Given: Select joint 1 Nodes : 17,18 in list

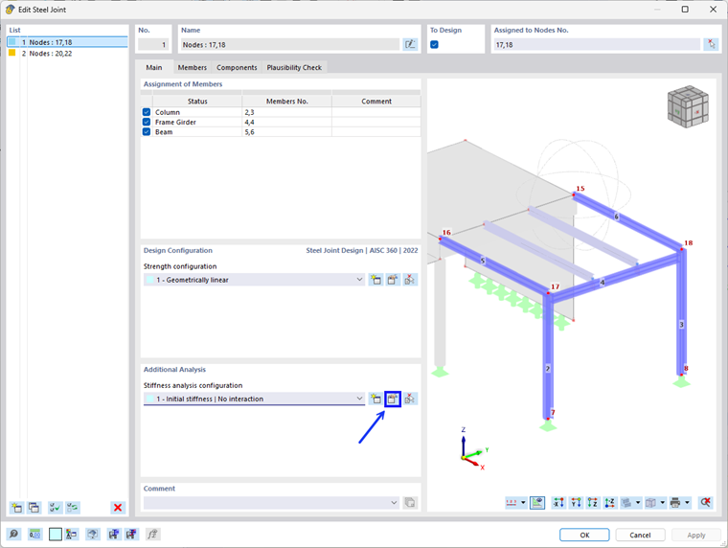Looking at the screenshot, I should [67, 42].
